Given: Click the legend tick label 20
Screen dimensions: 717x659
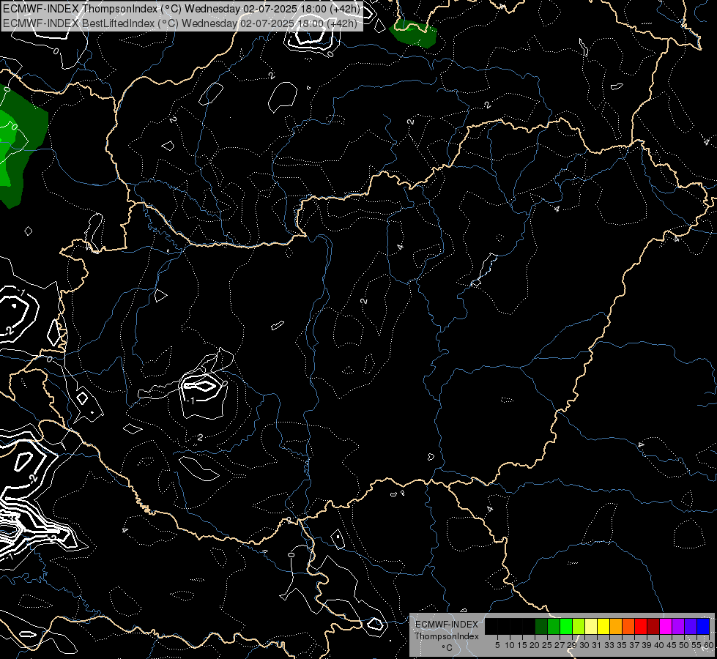Looking at the screenshot, I should click(535, 645).
